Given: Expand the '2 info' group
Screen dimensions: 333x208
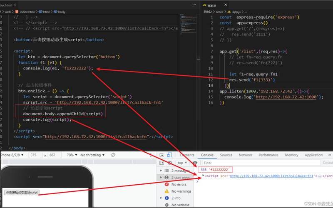Looking at the screenshot, I should coord(161,198).
